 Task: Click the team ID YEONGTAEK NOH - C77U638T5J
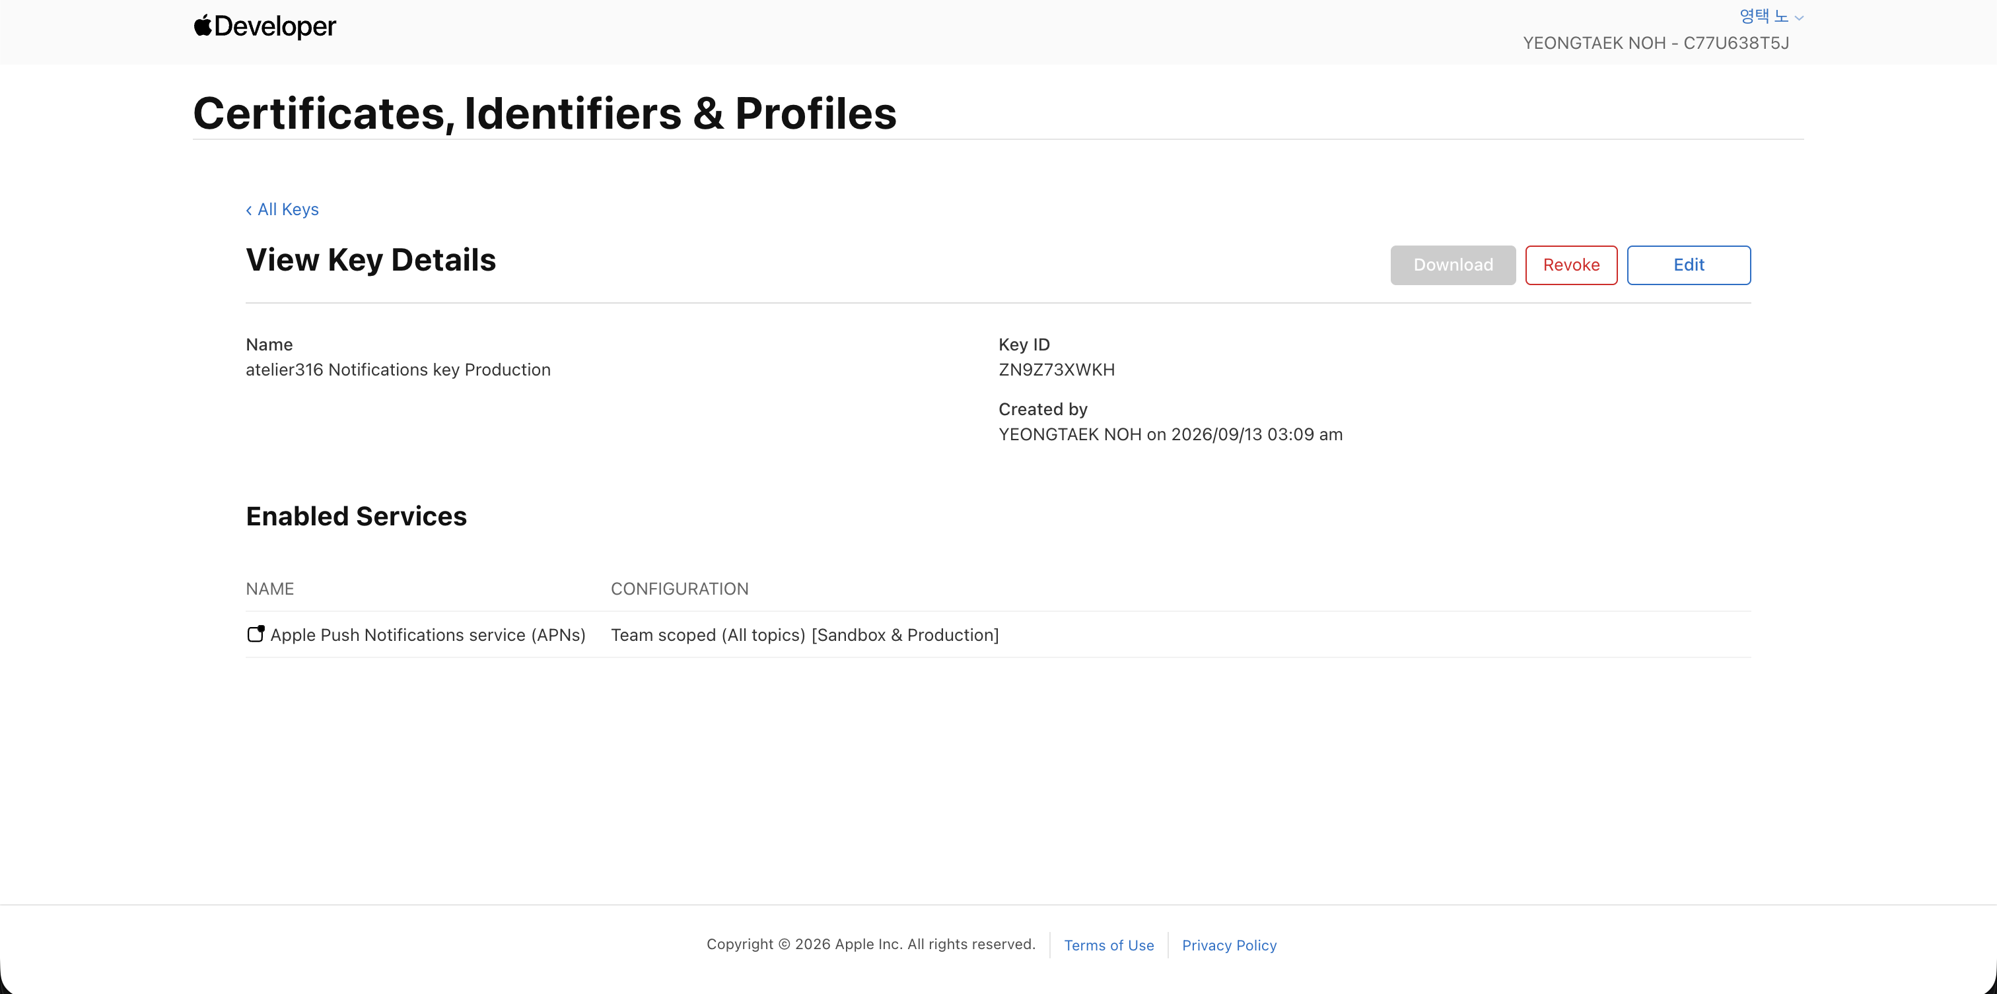coord(1656,43)
